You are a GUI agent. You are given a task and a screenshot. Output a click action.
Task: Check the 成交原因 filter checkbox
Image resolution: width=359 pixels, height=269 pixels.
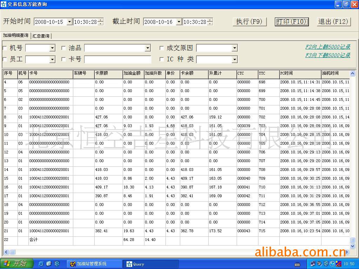tap(162, 48)
